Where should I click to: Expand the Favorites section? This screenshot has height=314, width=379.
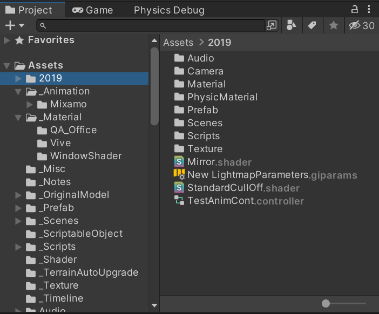pos(7,40)
